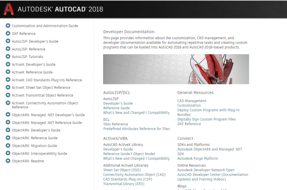This screenshot has height=190, width=287.
Task: Click the Developer Documentation banner image
Action: (176, 69)
